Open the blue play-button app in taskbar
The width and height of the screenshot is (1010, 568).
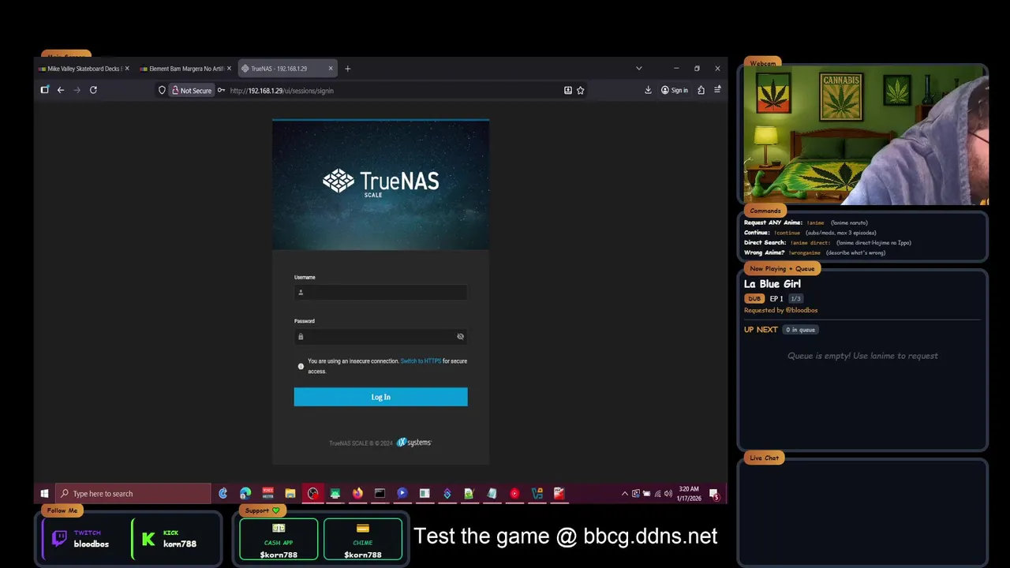pyautogui.click(x=402, y=494)
